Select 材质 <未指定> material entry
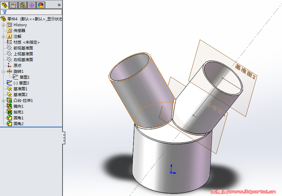Viewport: 282px width, 196px height. [26, 42]
